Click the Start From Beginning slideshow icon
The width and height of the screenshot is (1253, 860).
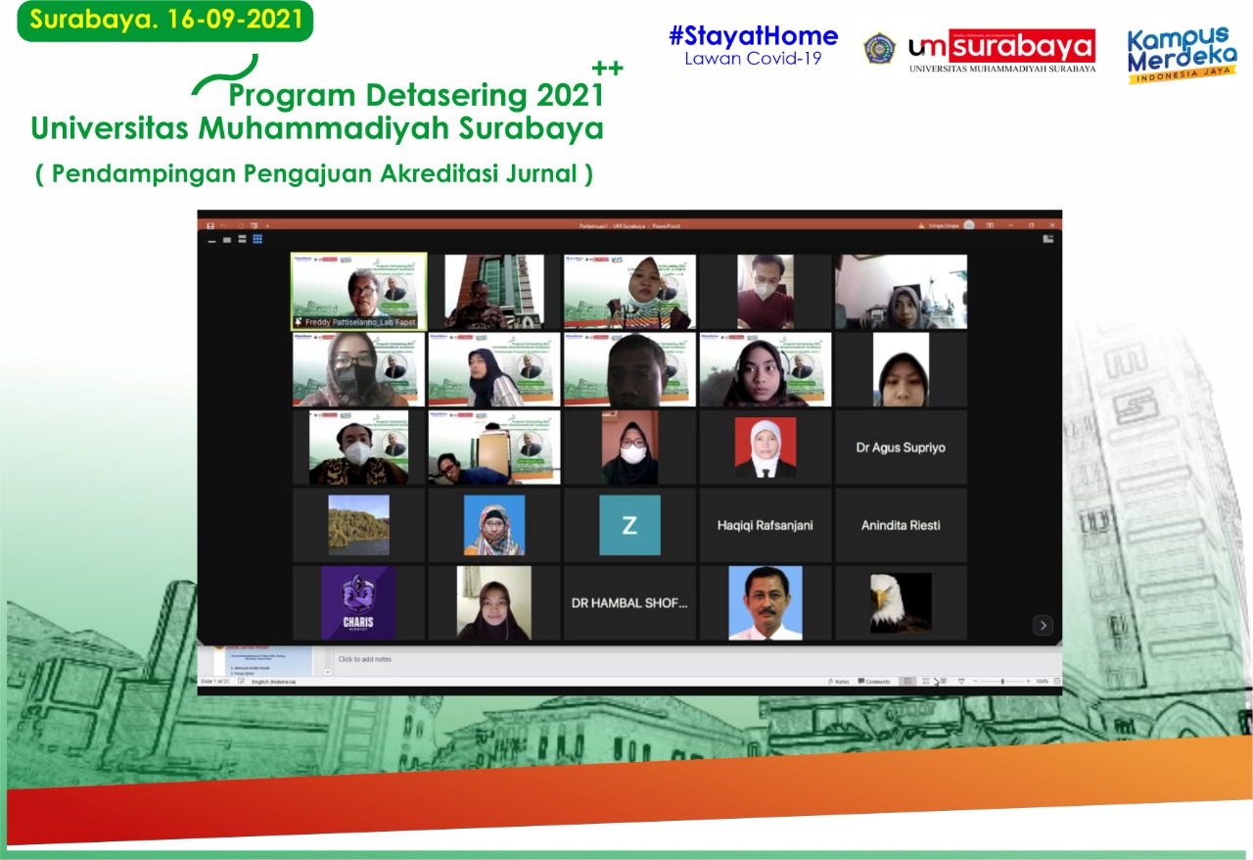255,226
